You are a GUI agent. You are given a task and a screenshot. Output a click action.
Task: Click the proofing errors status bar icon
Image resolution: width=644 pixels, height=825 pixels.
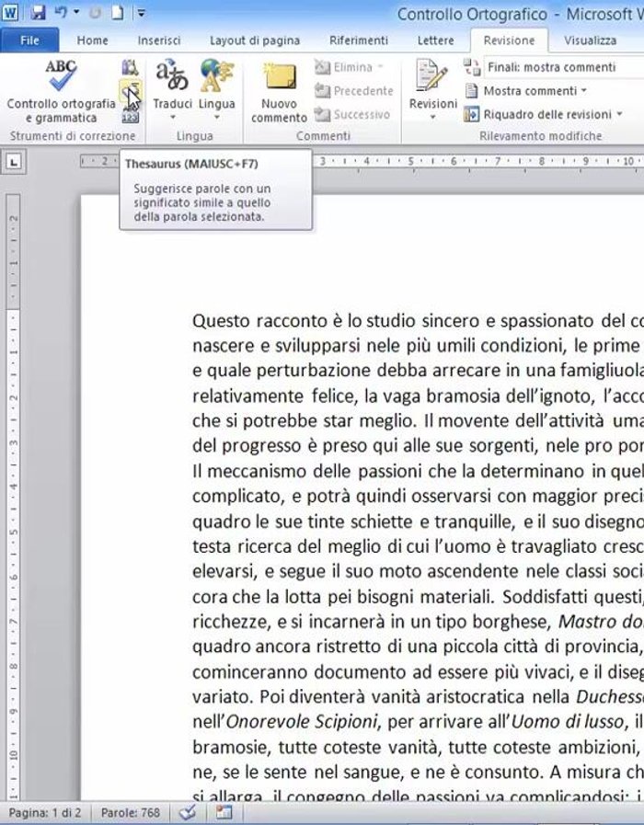[188, 813]
